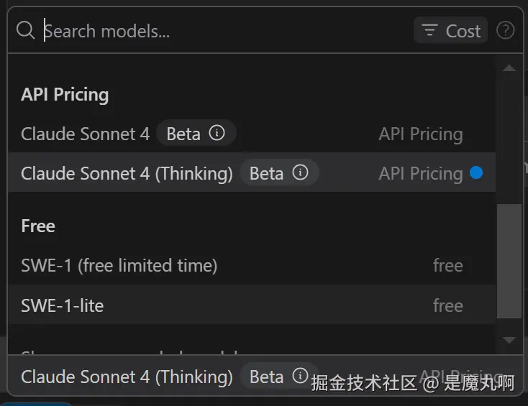This screenshot has height=406, width=528.
Task: Click the scroll up arrow of model list
Action: [x=509, y=68]
